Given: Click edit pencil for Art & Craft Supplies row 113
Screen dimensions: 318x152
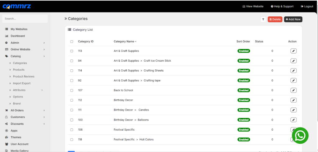Looking at the screenshot, I should coord(293,51).
